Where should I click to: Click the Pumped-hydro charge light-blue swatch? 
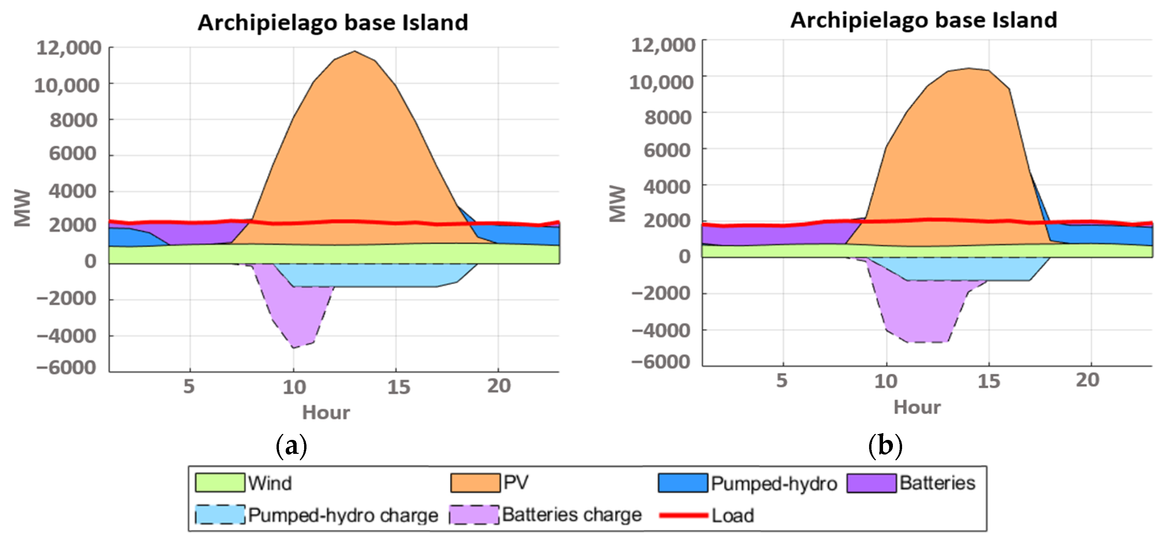click(220, 515)
